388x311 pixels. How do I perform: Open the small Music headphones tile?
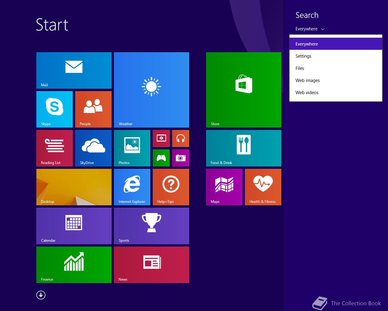click(181, 138)
